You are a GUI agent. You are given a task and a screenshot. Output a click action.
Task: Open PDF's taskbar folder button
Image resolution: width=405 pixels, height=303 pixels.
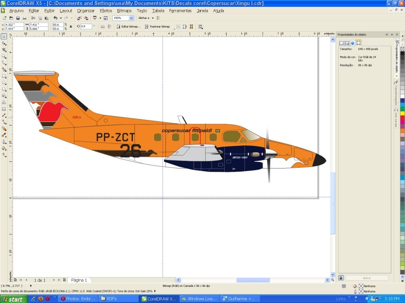[x=119, y=299]
